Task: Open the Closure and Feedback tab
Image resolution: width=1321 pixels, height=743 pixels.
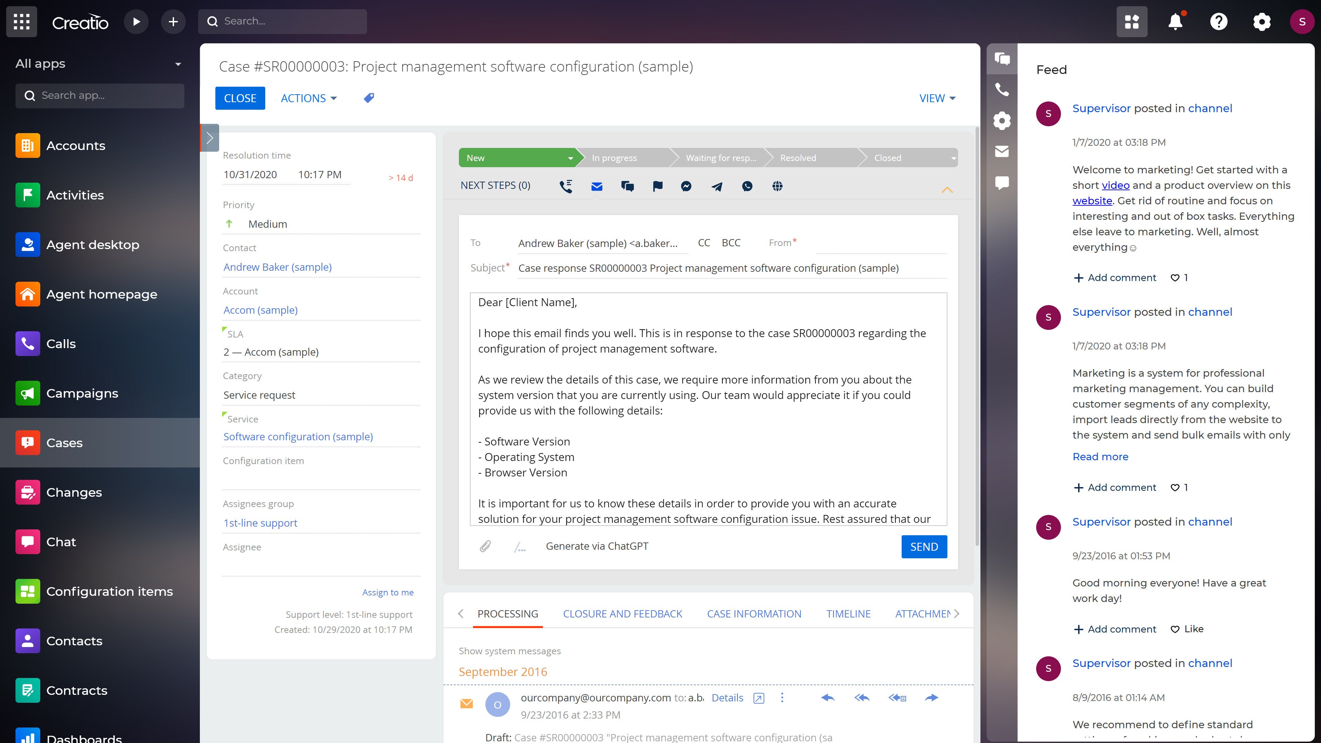Action: pos(623,613)
